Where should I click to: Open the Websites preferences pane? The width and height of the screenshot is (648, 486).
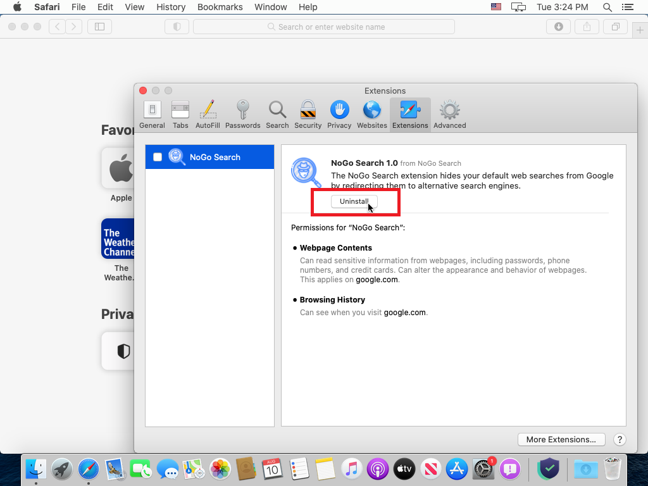click(x=372, y=115)
